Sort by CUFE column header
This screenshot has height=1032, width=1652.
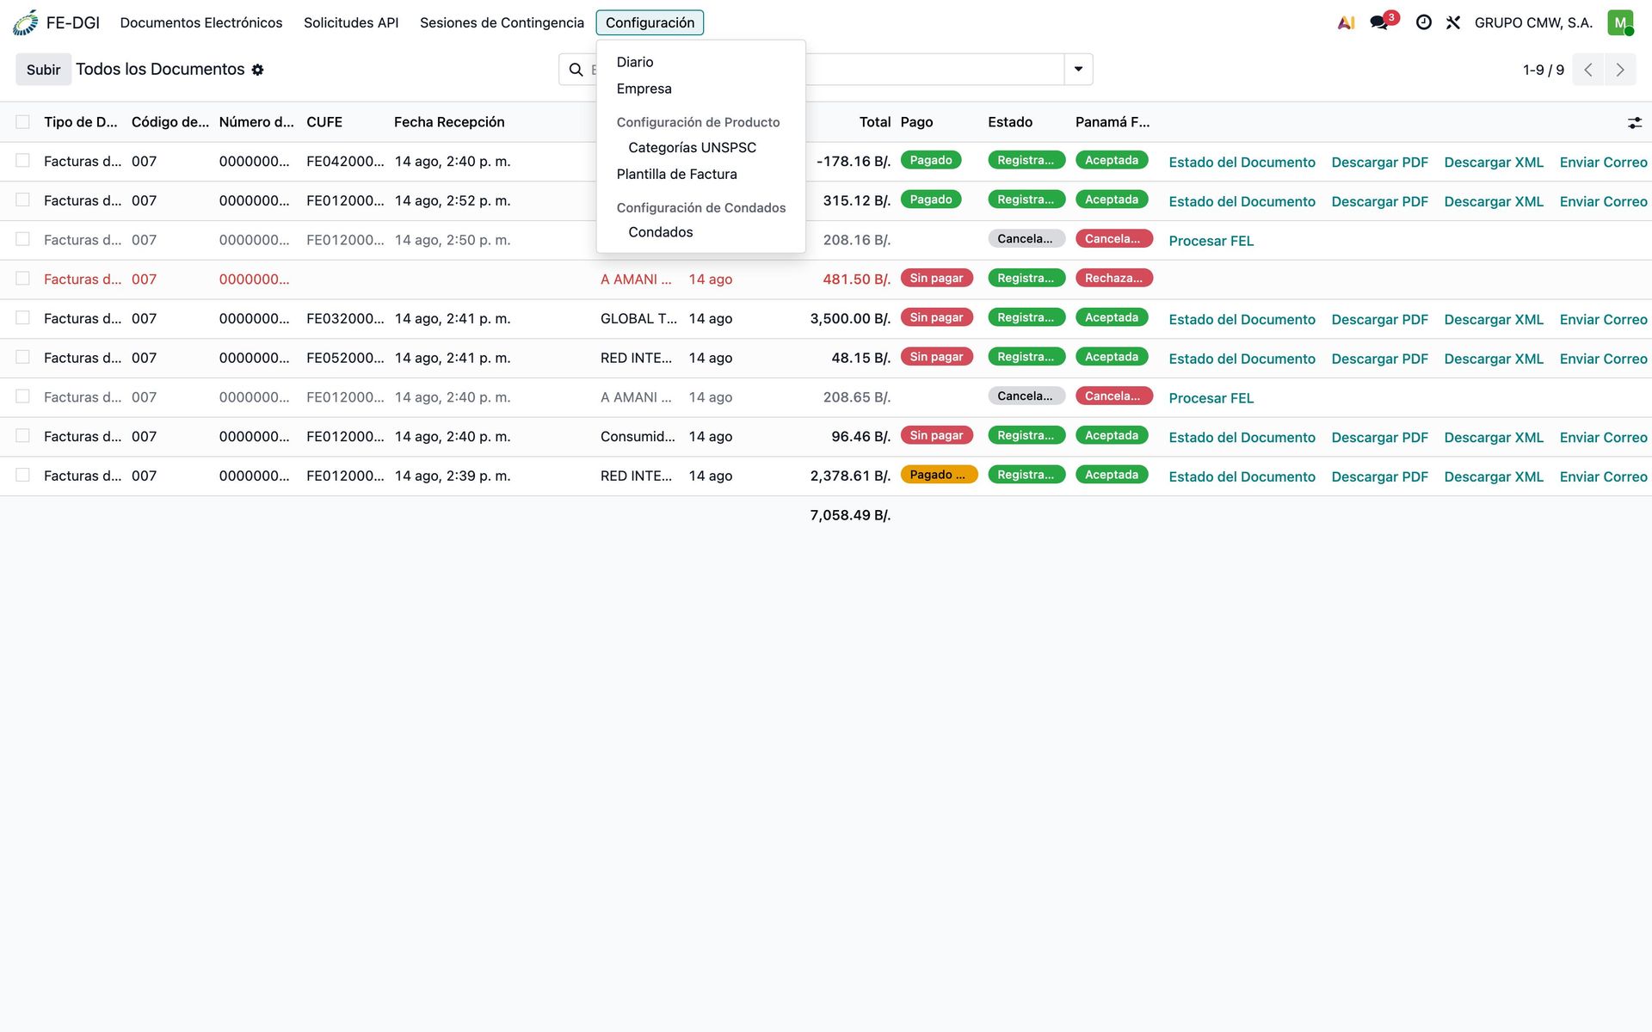click(324, 122)
